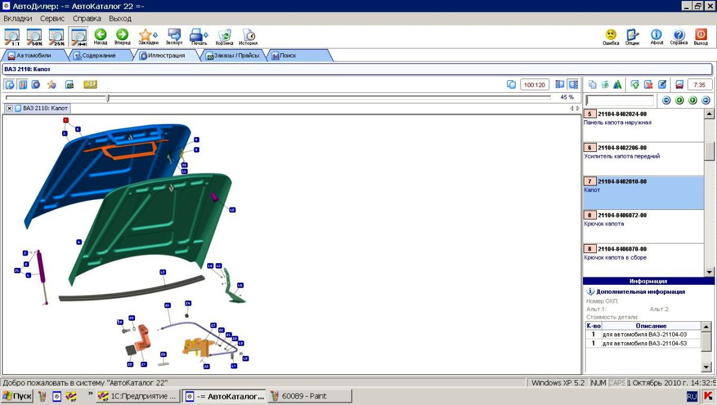
Task: Close the ВАЗ 2110: Капот document tab
Action: pos(10,108)
